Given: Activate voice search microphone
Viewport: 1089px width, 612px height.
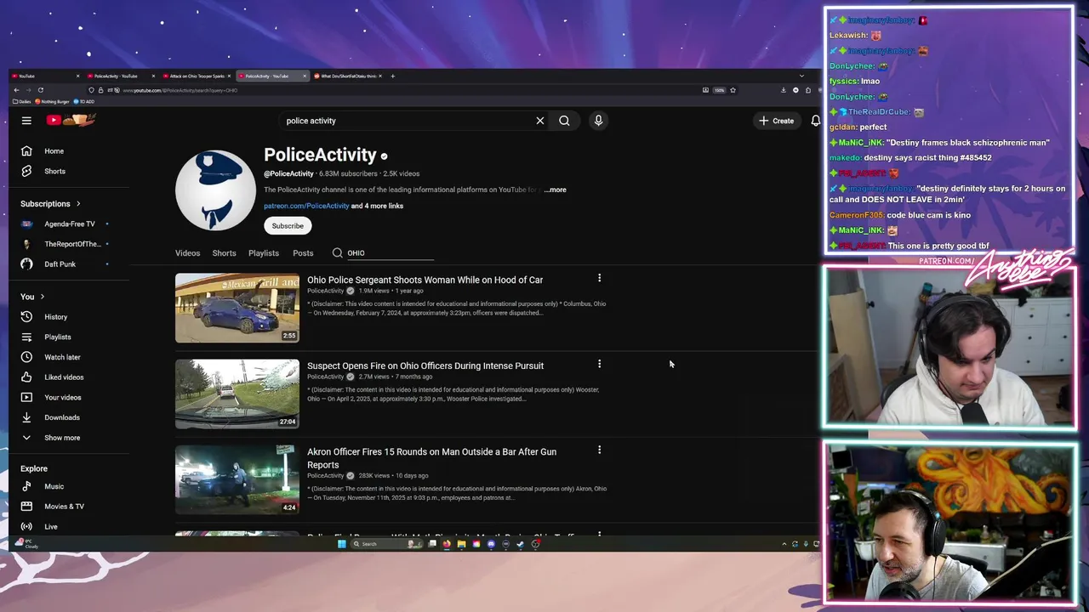Looking at the screenshot, I should [x=598, y=121].
